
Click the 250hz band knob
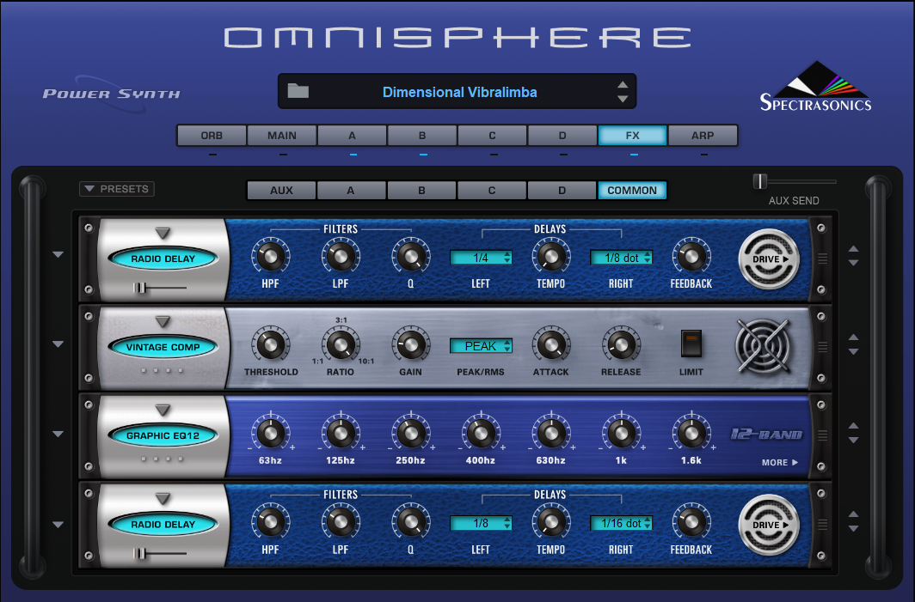coord(411,433)
